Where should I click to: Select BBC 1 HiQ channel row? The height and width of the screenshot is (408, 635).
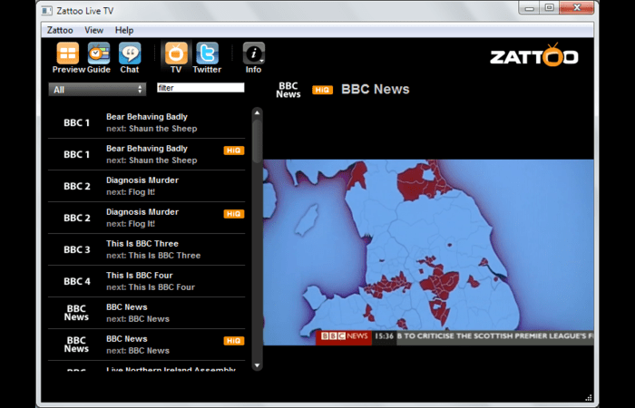coord(147,154)
